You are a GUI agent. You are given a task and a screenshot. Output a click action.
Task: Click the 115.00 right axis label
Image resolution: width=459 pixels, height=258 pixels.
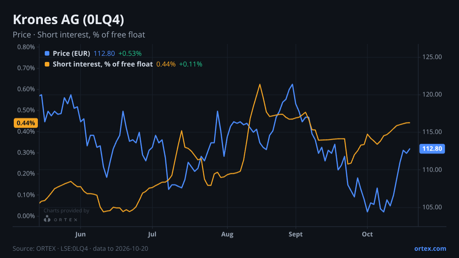pos(432,132)
